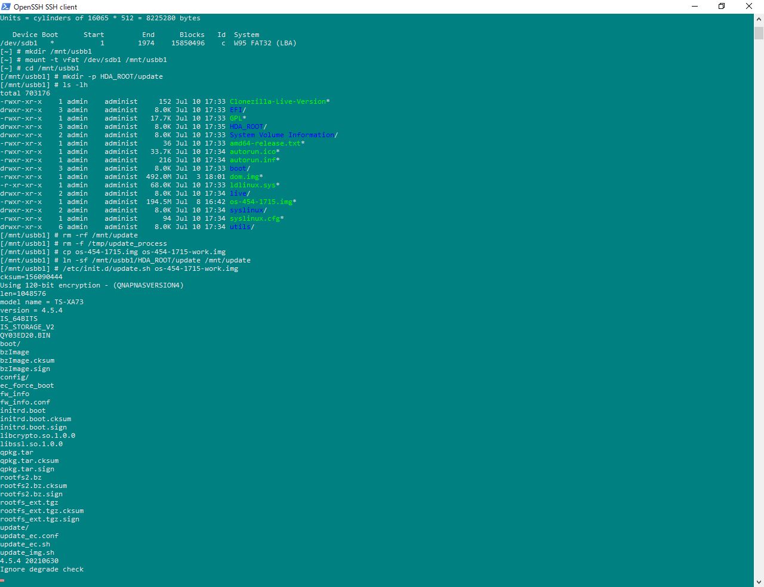Click the Clonezilla-Live-Version file name
This screenshot has height=587, width=764.
pyautogui.click(x=278, y=101)
